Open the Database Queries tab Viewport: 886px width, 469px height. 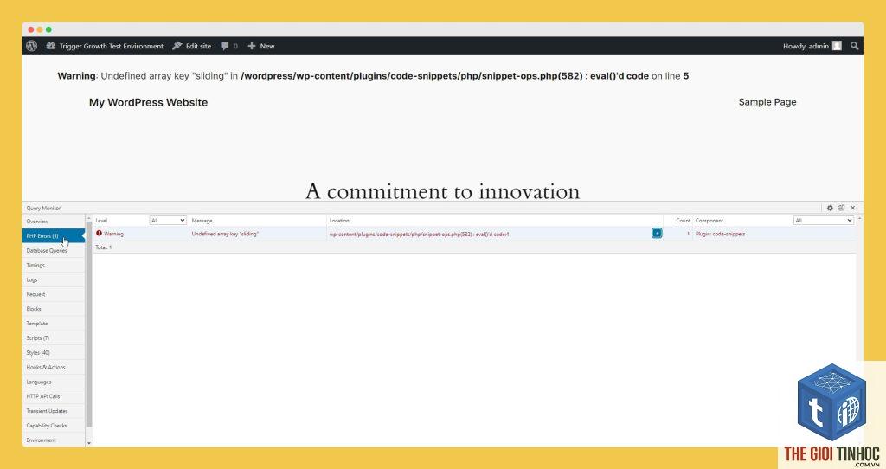coord(54,251)
